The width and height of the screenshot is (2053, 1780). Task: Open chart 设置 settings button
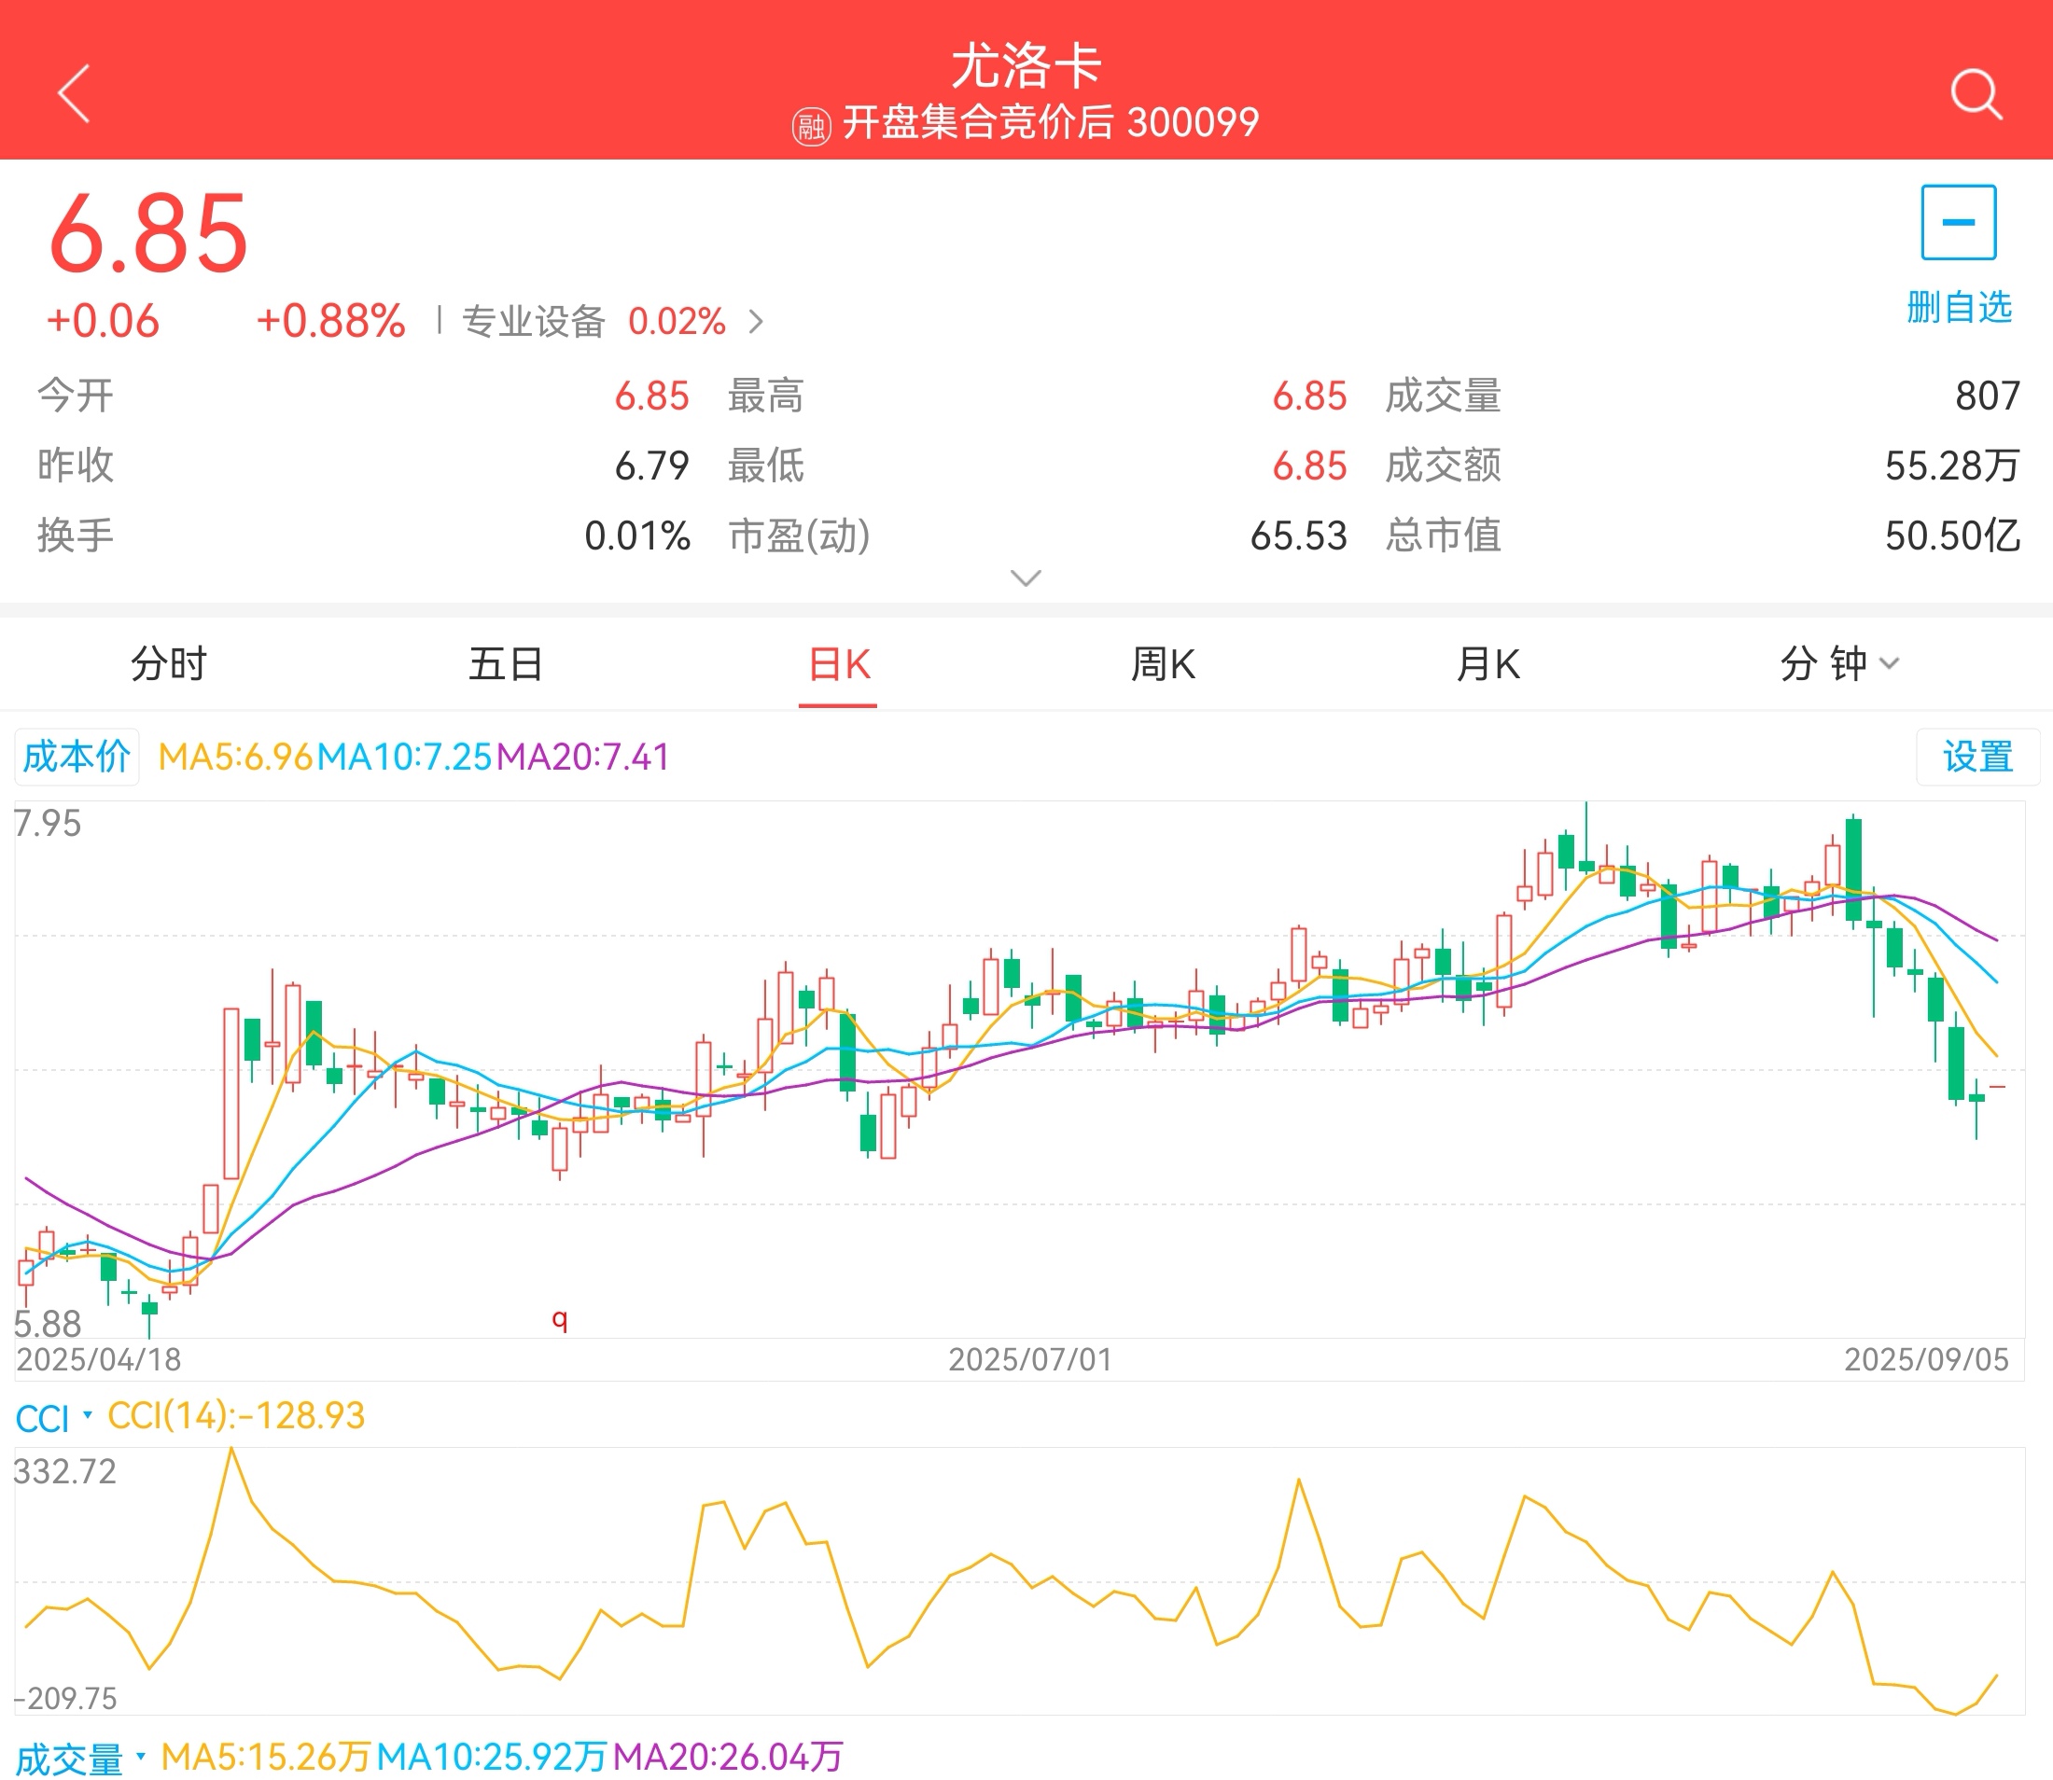1977,757
